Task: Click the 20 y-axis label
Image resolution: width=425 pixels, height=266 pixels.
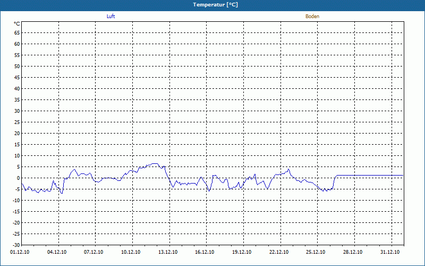Action: [x=17, y=134]
